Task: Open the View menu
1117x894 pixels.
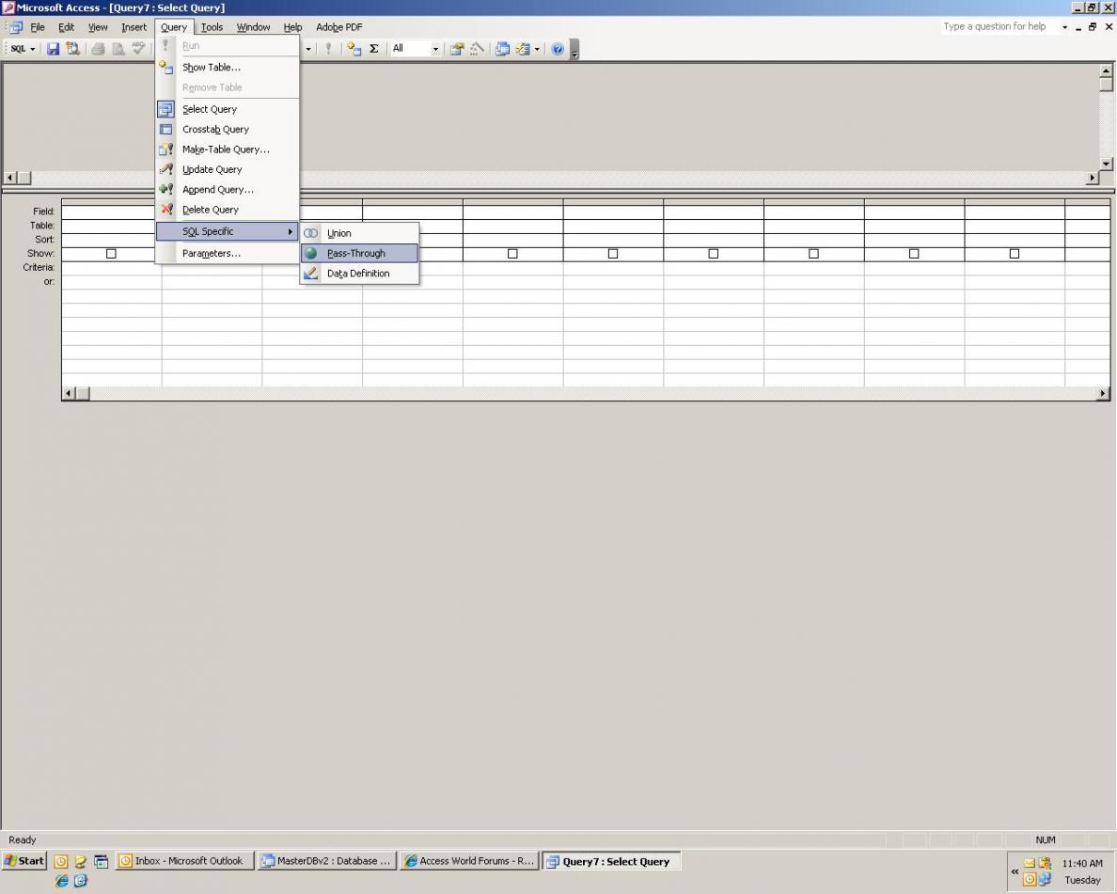Action: point(98,27)
